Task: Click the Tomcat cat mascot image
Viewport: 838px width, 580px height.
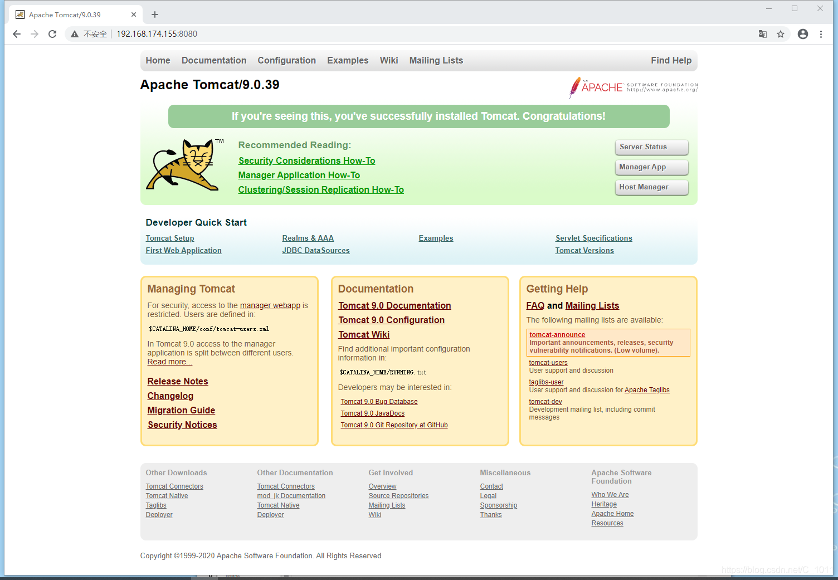Action: (184, 165)
